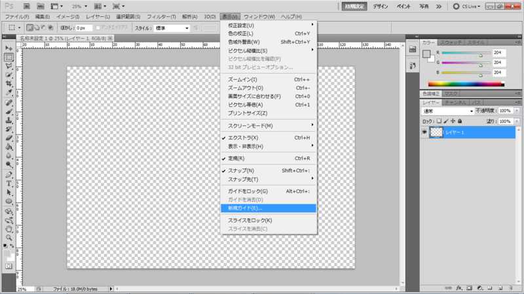Select the Path Selection tool

pyautogui.click(x=9, y=193)
